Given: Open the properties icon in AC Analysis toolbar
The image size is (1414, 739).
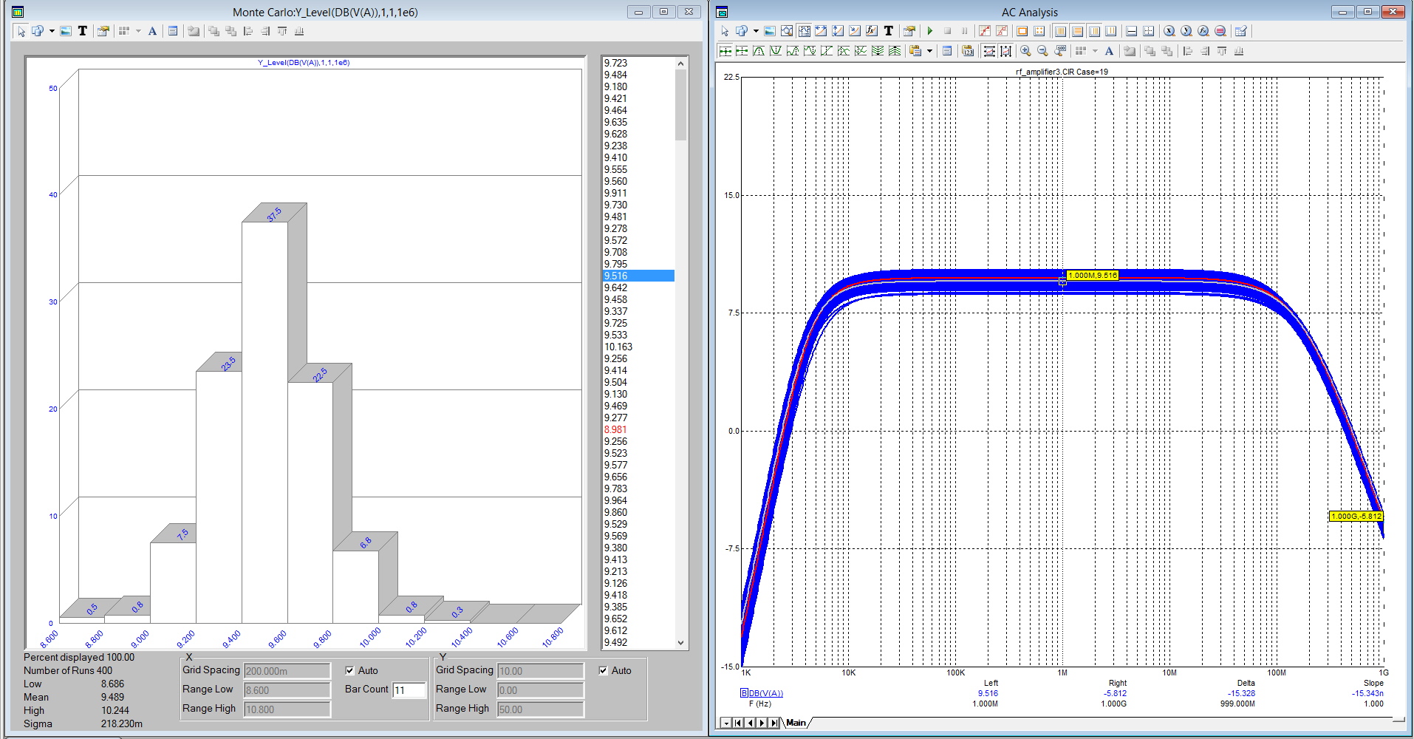Looking at the screenshot, I should click(909, 31).
